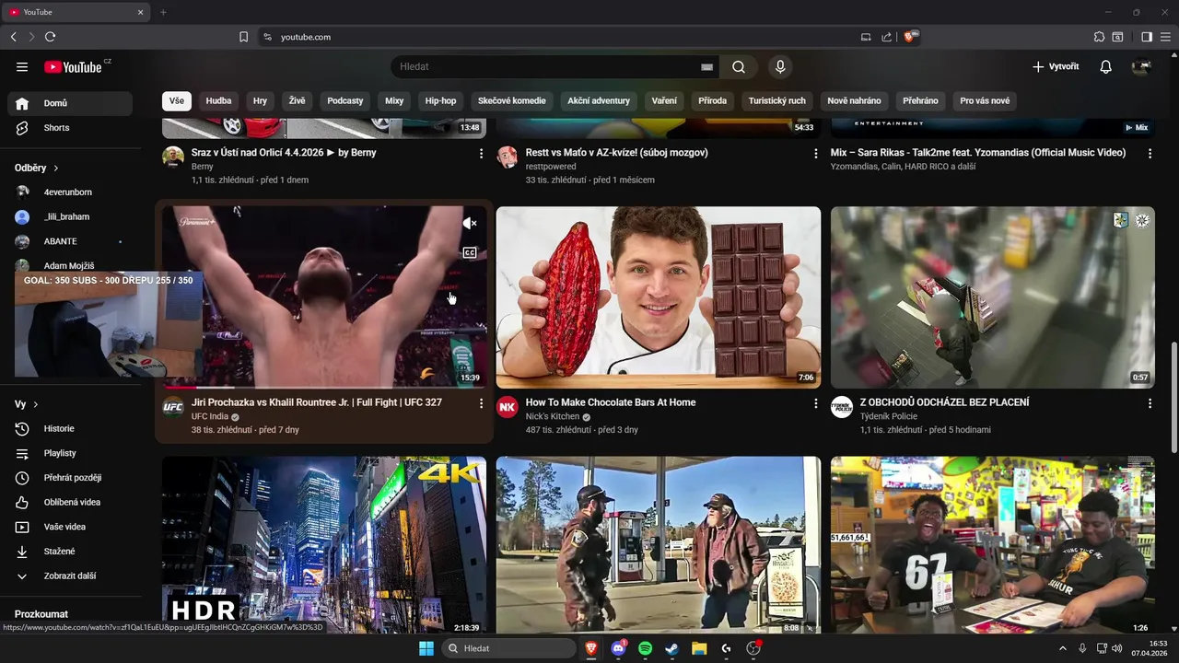Viewport: 1179px width, 663px height.
Task: Expand the Vy section chevron
Action: pos(36,404)
